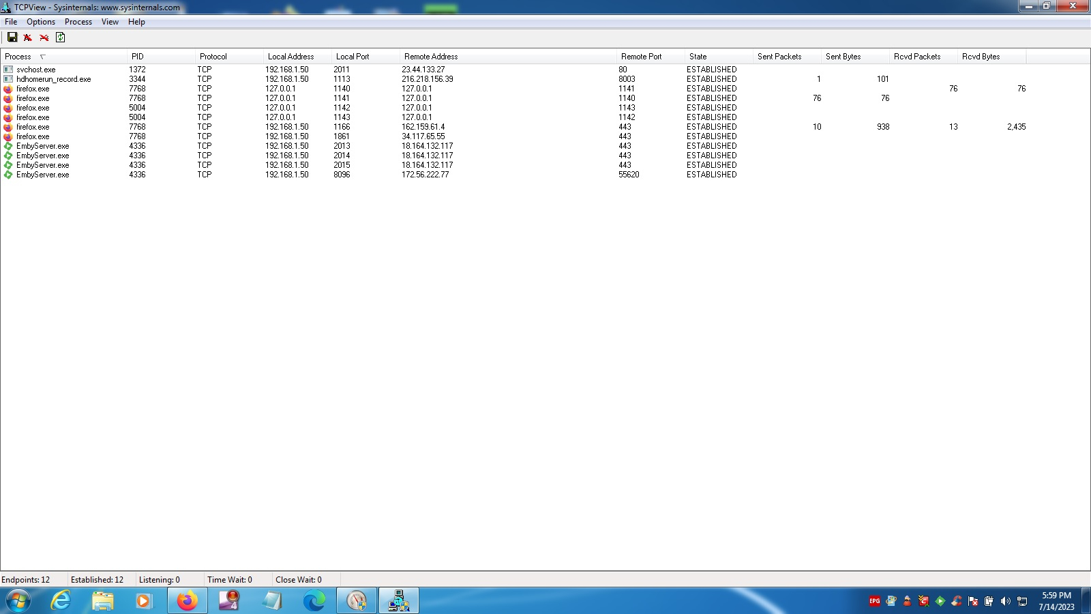Screen dimensions: 1091x614
Task: Toggle address resolving with the crossed-out A icon
Action: tap(28, 38)
